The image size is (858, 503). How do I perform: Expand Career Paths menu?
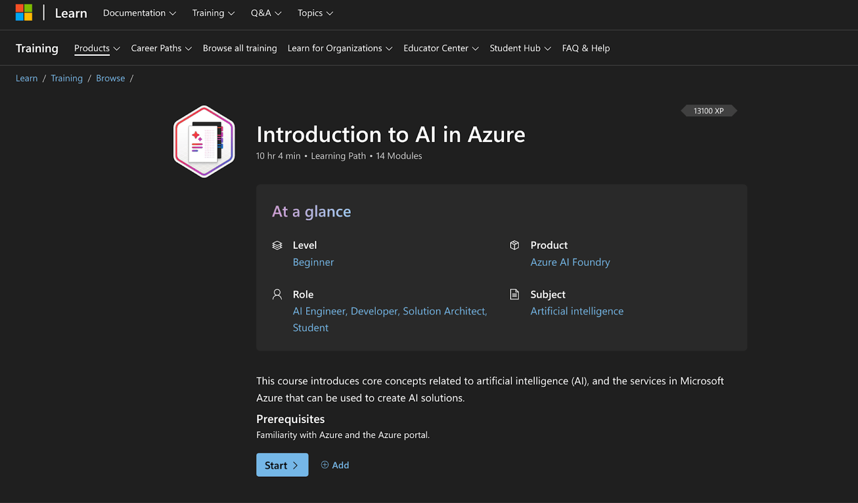click(161, 48)
